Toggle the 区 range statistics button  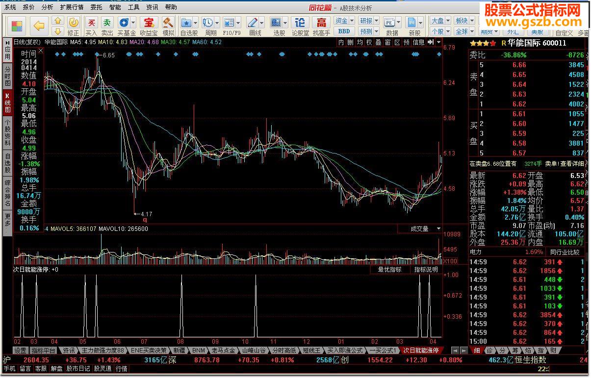click(x=397, y=43)
